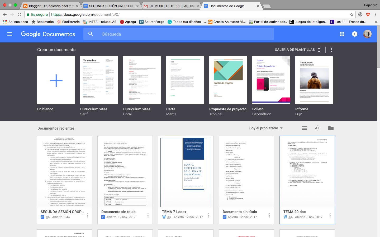Go back to the previous page
Image resolution: width=380 pixels, height=237 pixels.
(x=5, y=14)
